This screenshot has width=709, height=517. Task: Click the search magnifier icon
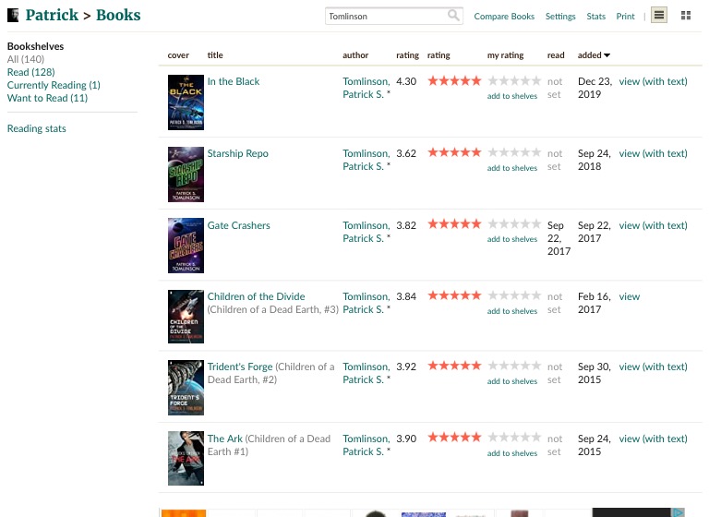pos(453,16)
